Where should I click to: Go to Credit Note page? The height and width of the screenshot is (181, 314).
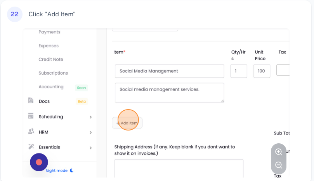[x=51, y=59]
